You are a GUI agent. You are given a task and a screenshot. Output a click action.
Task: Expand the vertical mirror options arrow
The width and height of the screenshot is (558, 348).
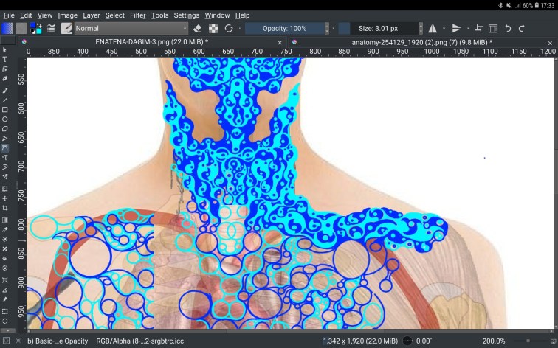pos(468,29)
